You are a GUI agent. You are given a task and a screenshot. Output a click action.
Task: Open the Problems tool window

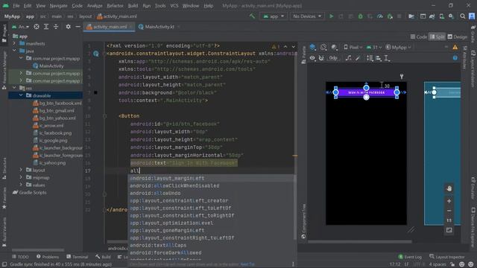(x=48, y=257)
